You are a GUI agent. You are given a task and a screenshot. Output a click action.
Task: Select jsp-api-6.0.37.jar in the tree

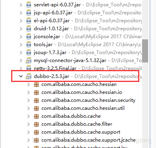coord(53,13)
